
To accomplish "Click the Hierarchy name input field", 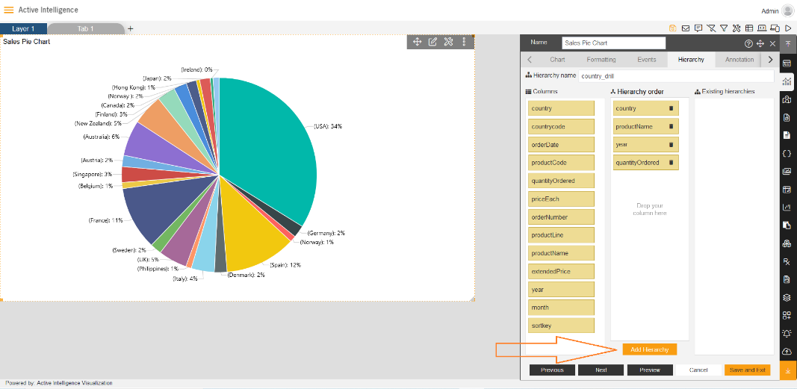I will [x=676, y=75].
